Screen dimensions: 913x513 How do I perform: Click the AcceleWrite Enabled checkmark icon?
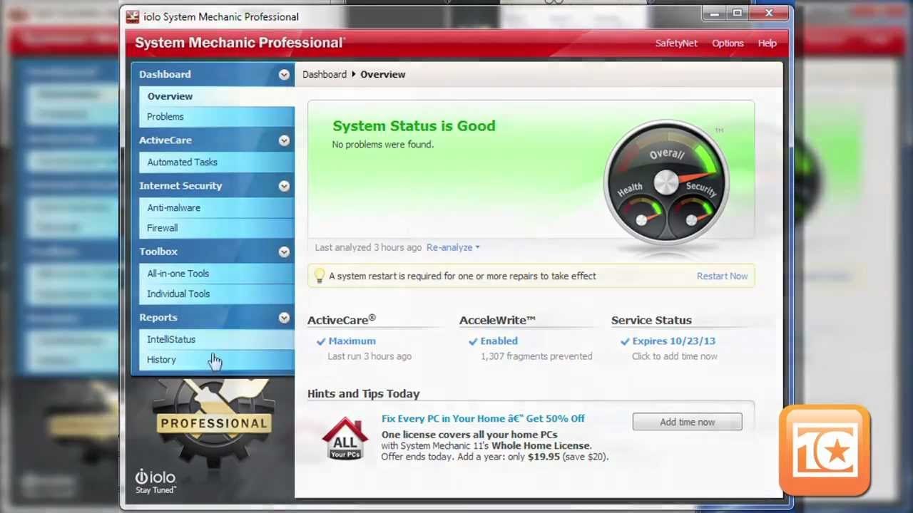point(473,341)
